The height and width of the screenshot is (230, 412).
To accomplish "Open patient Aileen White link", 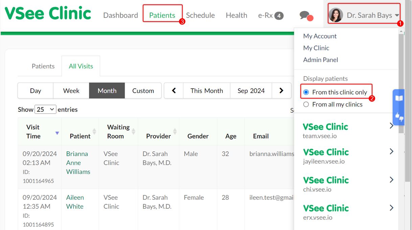I will pos(75,202).
